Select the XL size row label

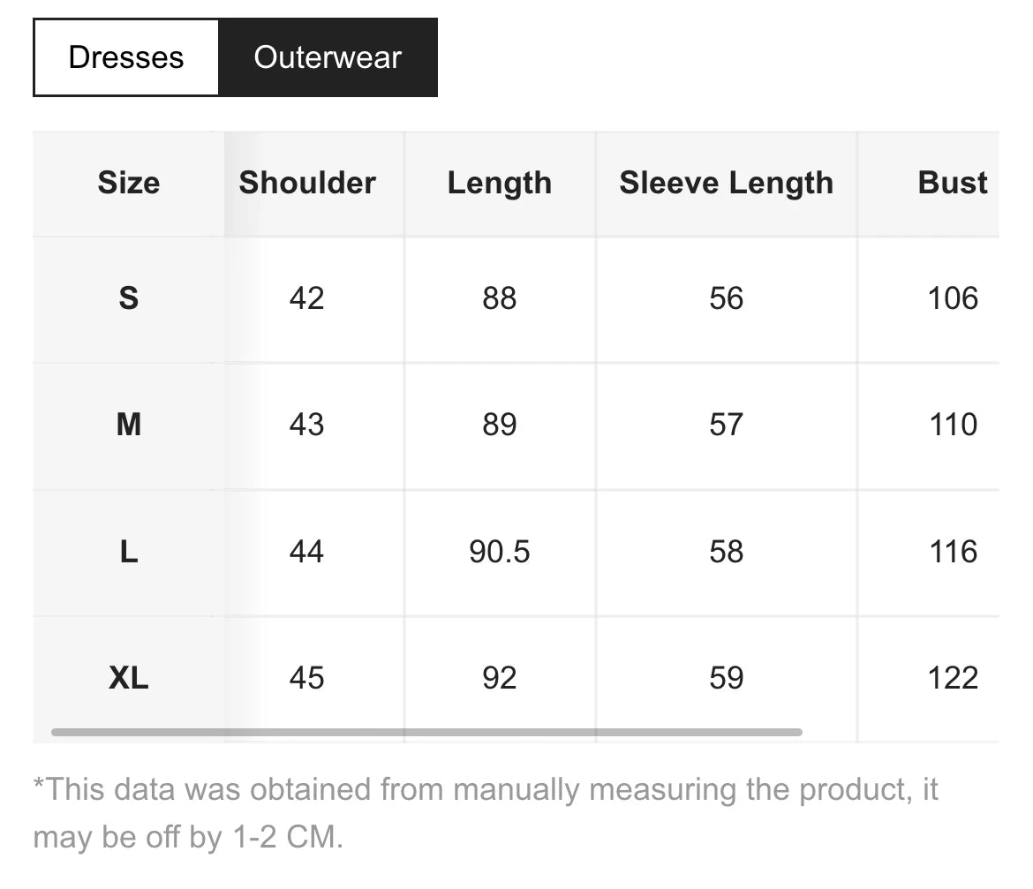tap(129, 678)
